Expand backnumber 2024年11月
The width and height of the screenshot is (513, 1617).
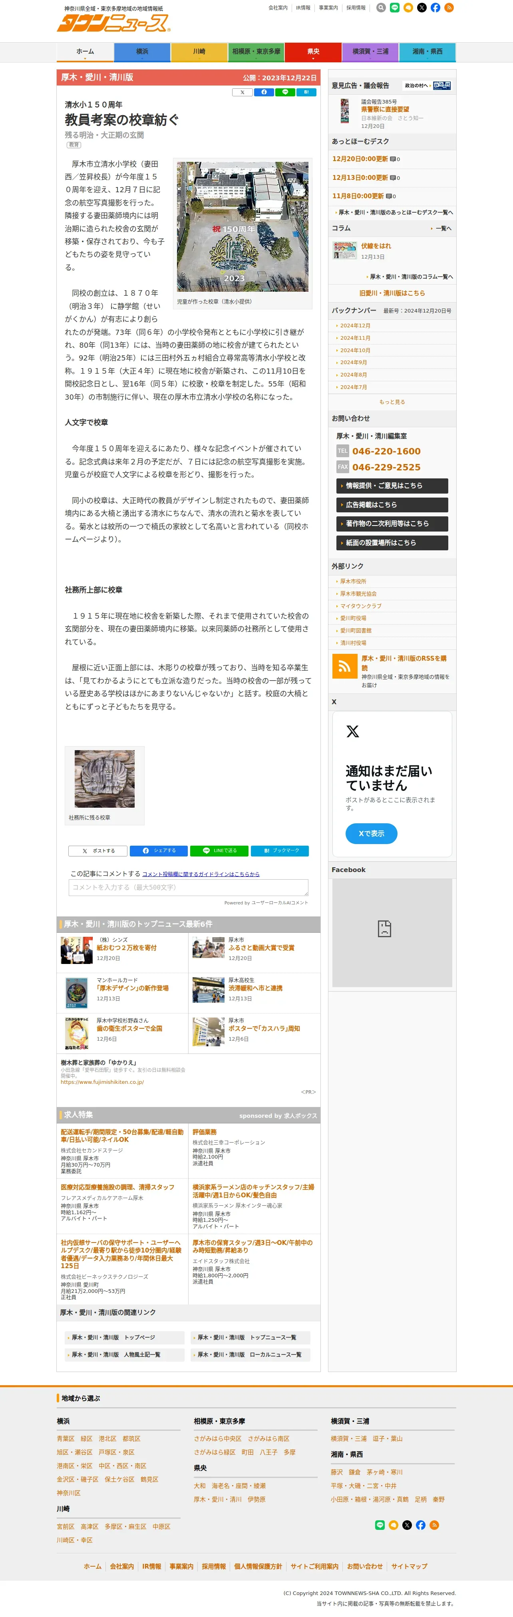pos(355,338)
